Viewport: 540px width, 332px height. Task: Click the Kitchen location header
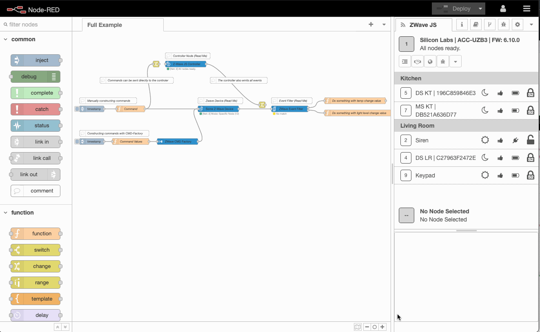click(466, 78)
